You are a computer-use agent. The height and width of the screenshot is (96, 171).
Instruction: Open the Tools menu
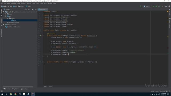point(41,3)
